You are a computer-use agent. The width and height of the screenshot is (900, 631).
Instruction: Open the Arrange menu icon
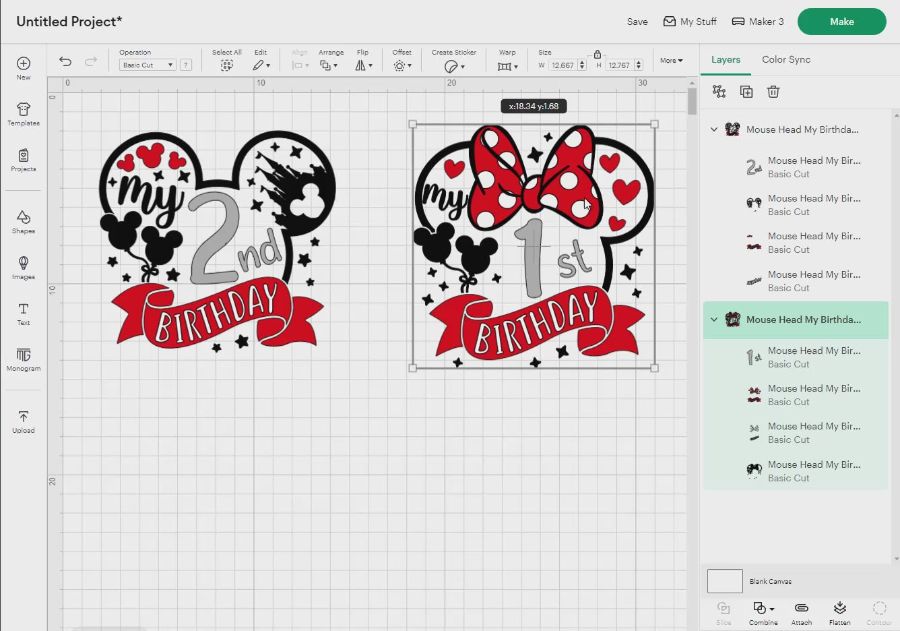329,65
